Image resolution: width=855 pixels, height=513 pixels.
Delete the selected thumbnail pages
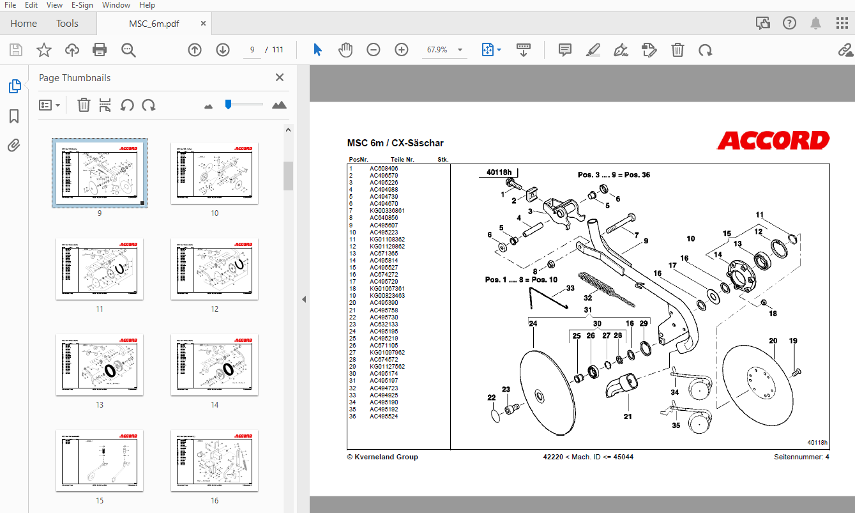[x=84, y=105]
